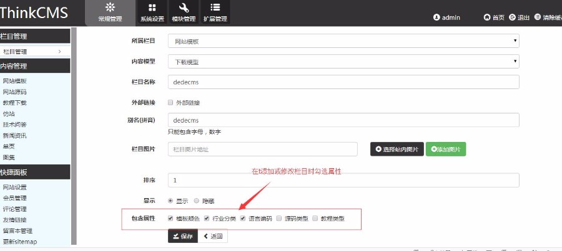Screen dimensions: 562x251
Task: Open the 扩展管理 tab
Action: point(215,12)
